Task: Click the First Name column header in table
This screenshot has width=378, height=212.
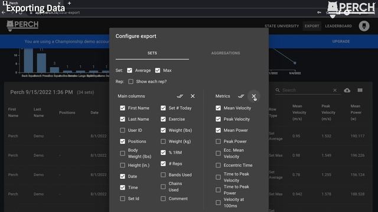Action: pyautogui.click(x=13, y=112)
